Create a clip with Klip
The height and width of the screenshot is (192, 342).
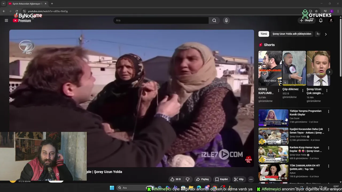point(239,179)
